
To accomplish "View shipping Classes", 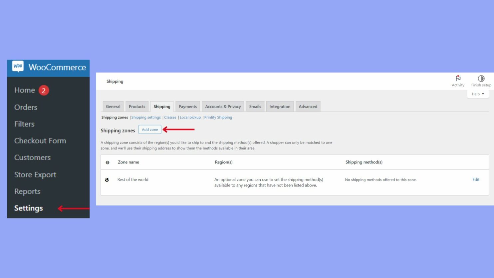I will 170,117.
